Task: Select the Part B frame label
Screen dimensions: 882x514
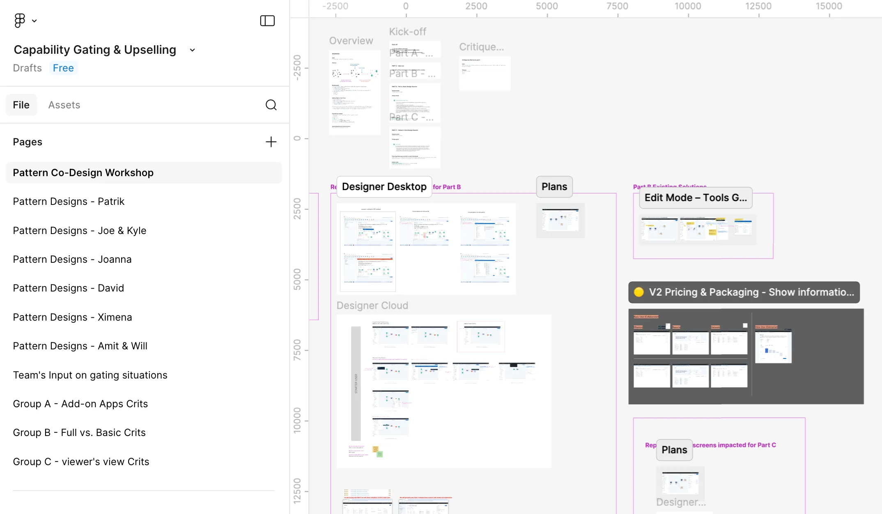Action: [412, 74]
